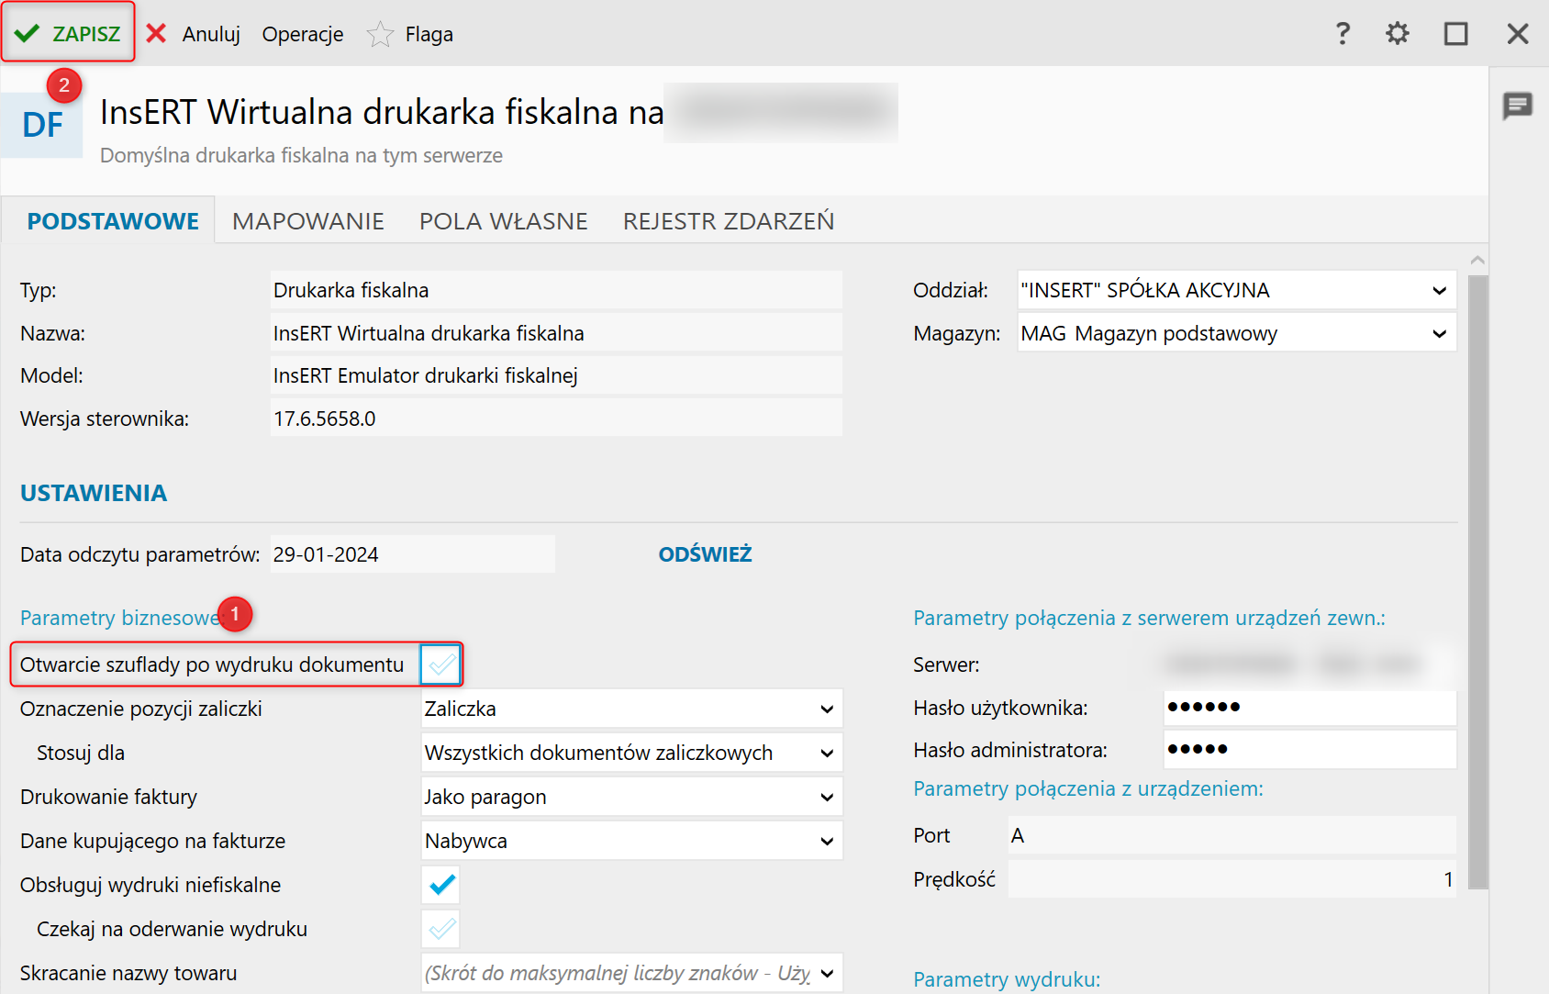The image size is (1549, 994).
Task: Click Anuluj to cancel changes
Action: (194, 34)
